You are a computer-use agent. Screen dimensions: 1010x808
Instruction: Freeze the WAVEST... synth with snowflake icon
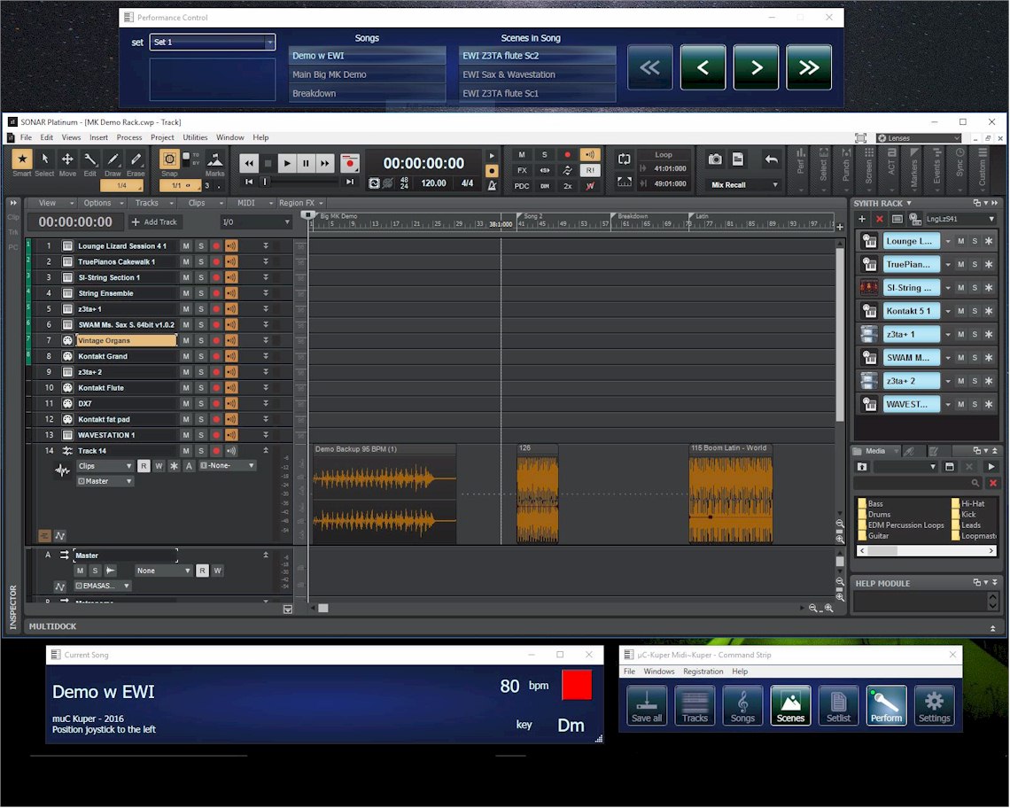tap(989, 405)
